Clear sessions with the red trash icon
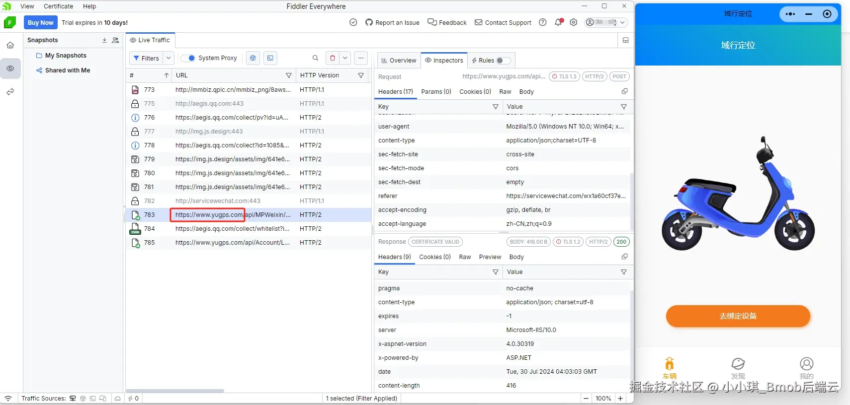 tap(333, 58)
